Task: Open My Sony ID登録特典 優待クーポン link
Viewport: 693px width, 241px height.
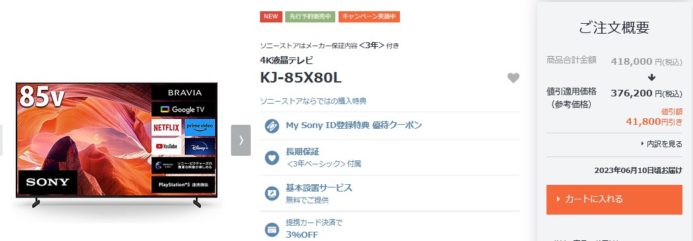Action: tap(354, 125)
